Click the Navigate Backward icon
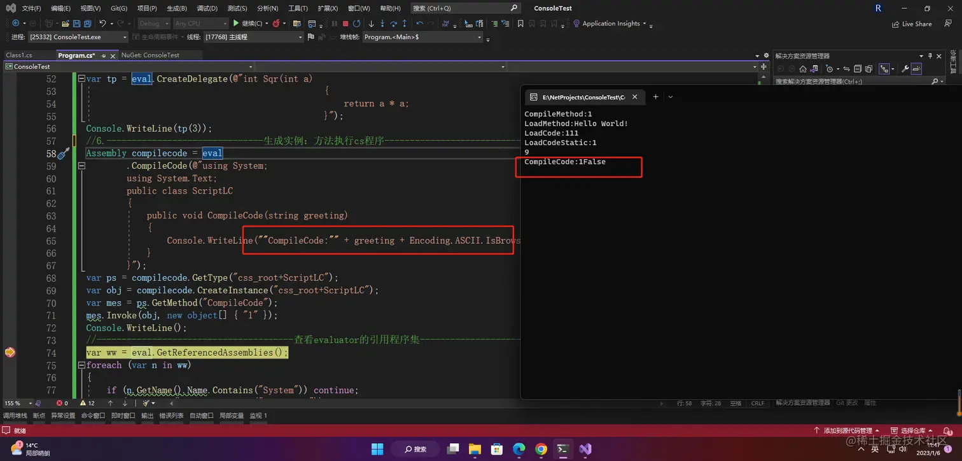The height and width of the screenshot is (461, 962). (x=15, y=24)
